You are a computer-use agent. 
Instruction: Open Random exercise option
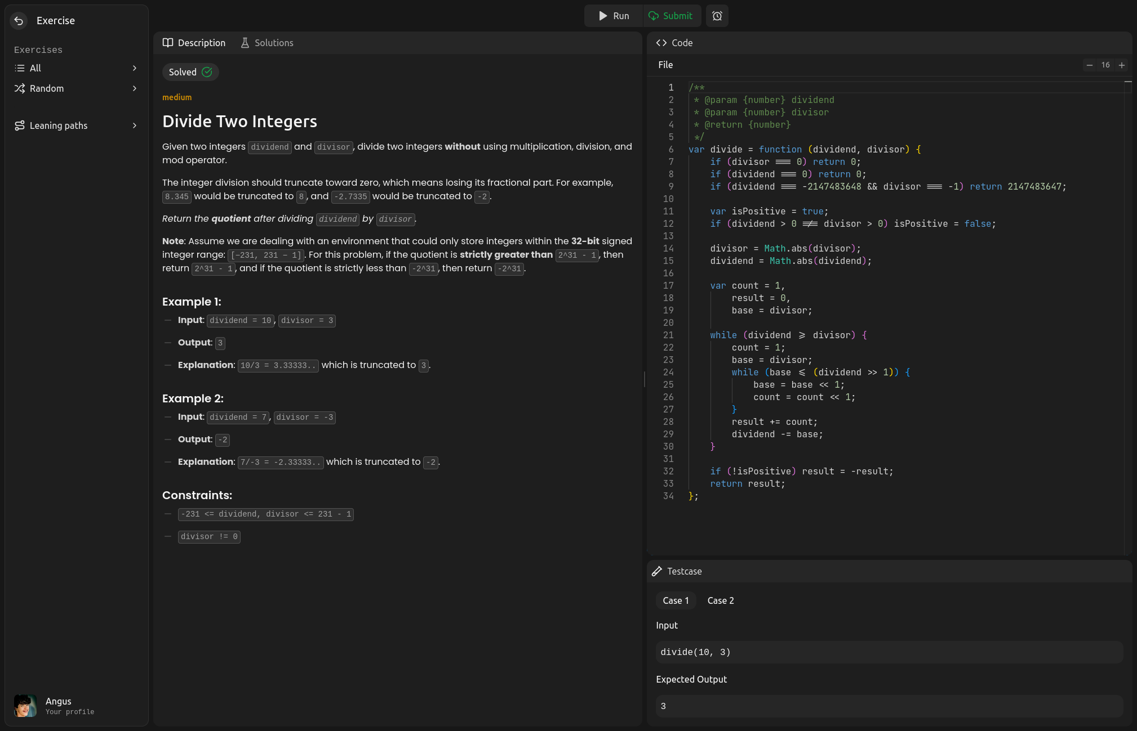click(77, 88)
